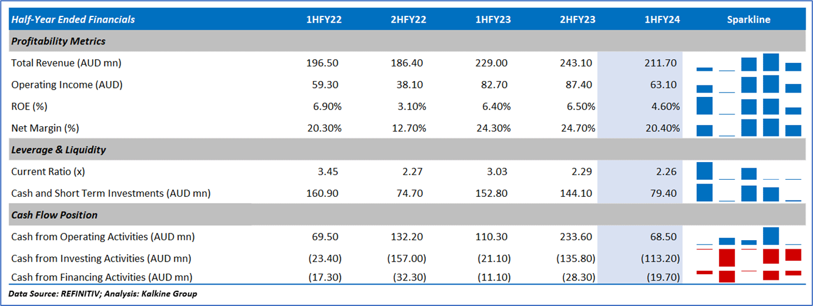Screen dimensions: 813x306
Task: Click the Cash from Financing Activities row label
Action: tap(101, 277)
